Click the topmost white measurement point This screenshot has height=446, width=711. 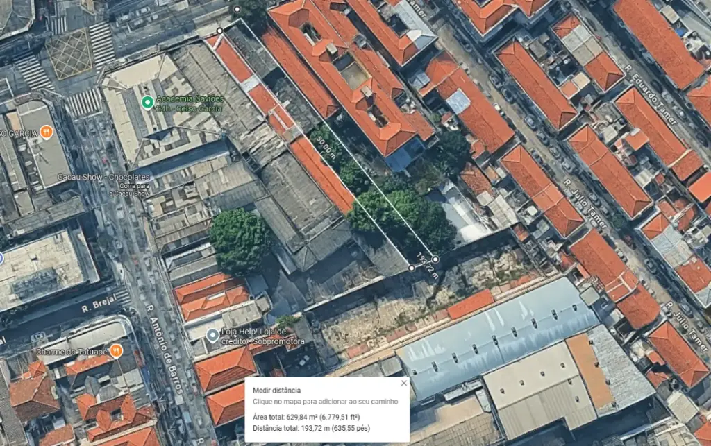click(x=237, y=9)
